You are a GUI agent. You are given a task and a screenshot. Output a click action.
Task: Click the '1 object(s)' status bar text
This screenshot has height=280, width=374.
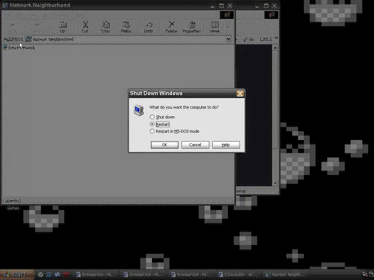coord(12,201)
